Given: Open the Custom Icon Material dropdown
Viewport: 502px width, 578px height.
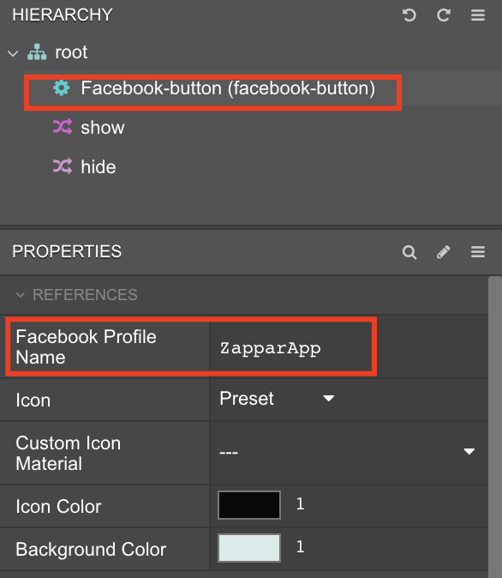Looking at the screenshot, I should pyautogui.click(x=347, y=452).
